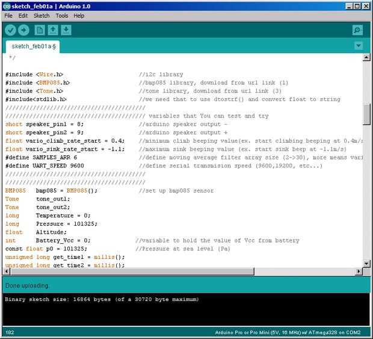Open the Tools menu
Image resolution: width=373 pixels, height=339 pixels.
[62, 16]
